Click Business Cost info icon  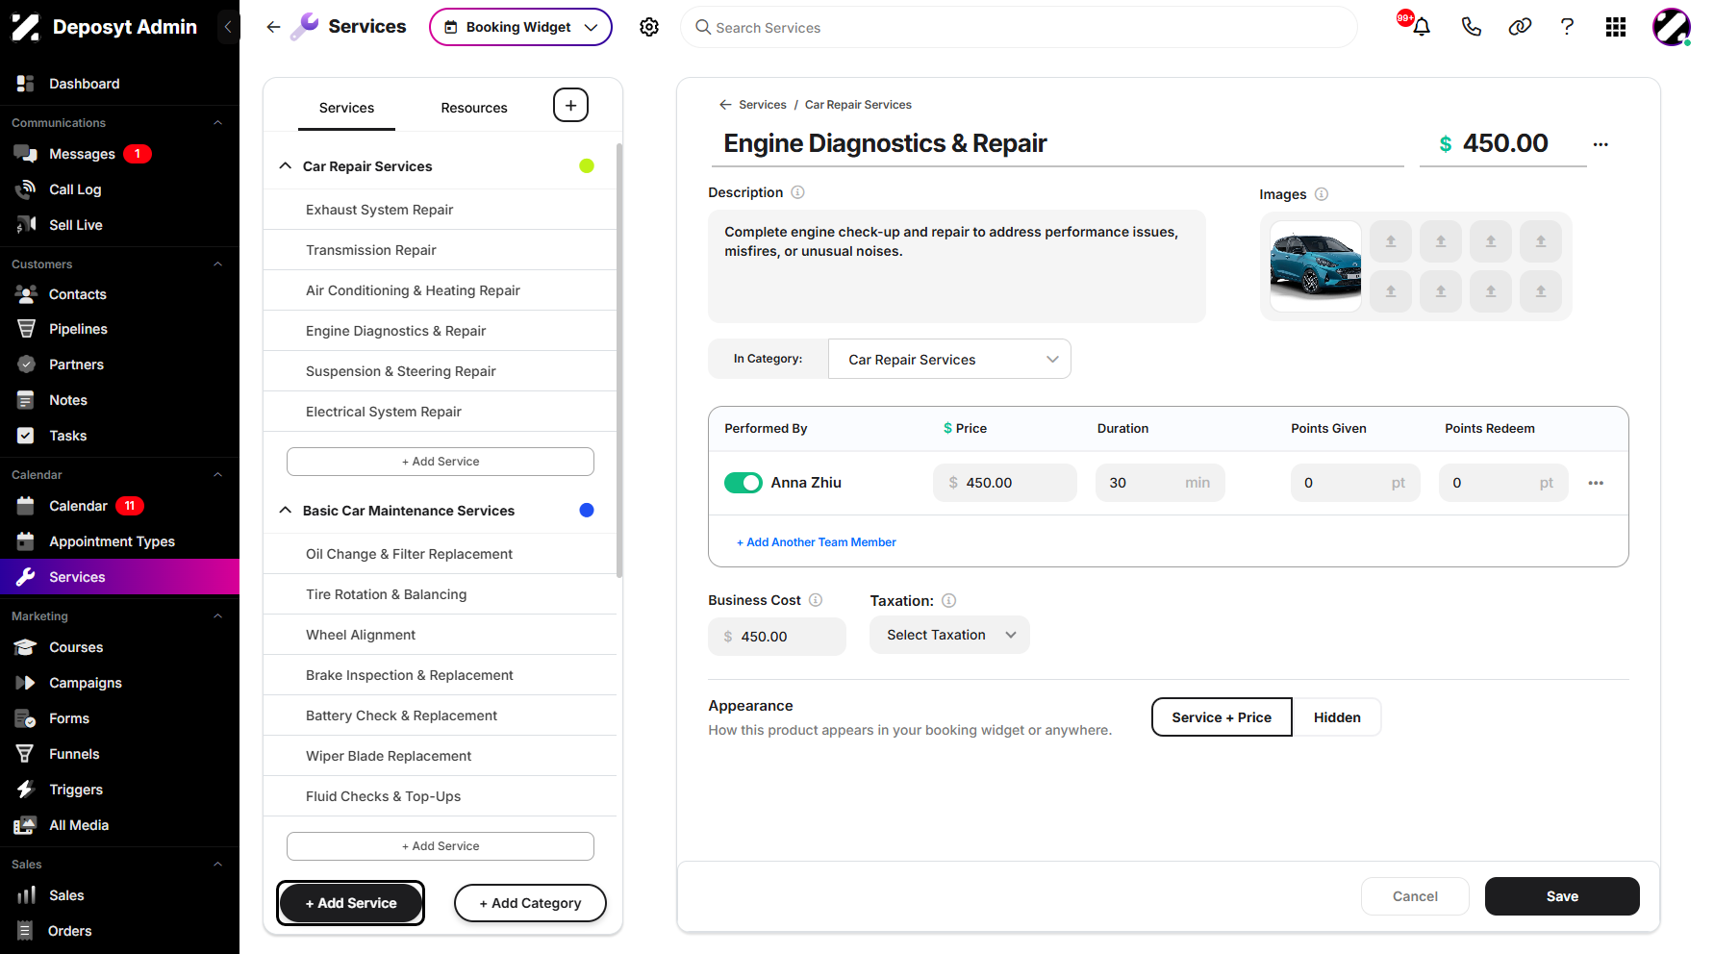[x=816, y=600]
